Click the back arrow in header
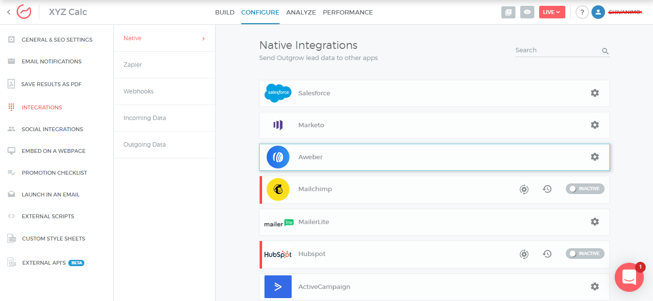653x301 pixels. point(9,12)
